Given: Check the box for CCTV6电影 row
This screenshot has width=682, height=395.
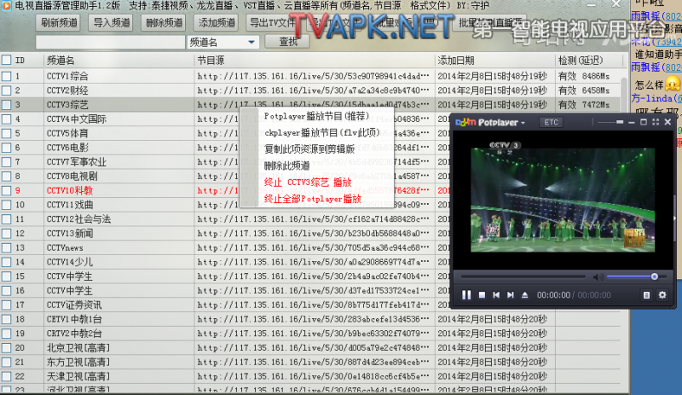Looking at the screenshot, I should tap(7, 148).
